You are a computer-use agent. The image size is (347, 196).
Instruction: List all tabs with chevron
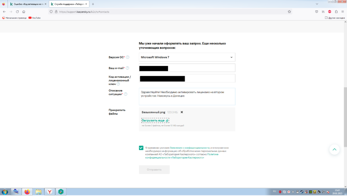pos(317,4)
